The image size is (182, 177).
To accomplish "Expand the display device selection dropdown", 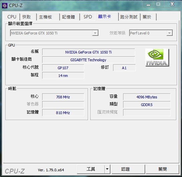I will [95, 33].
